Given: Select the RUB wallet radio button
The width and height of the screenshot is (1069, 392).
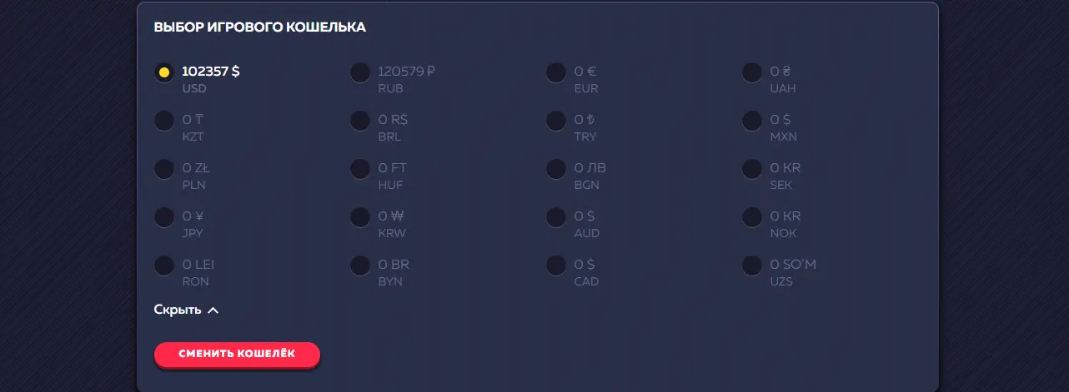Looking at the screenshot, I should [360, 72].
